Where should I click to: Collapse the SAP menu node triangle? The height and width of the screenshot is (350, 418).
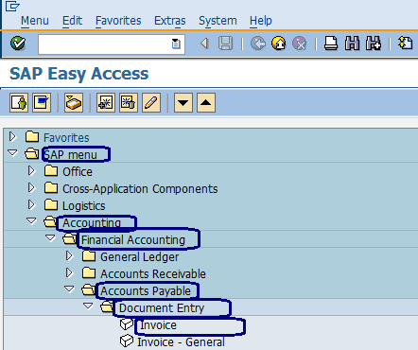click(12, 153)
